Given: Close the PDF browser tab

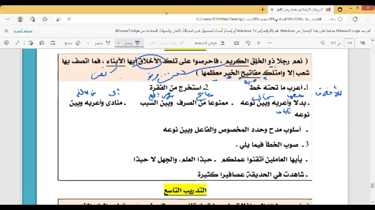Looking at the screenshot, I should (272, 10).
